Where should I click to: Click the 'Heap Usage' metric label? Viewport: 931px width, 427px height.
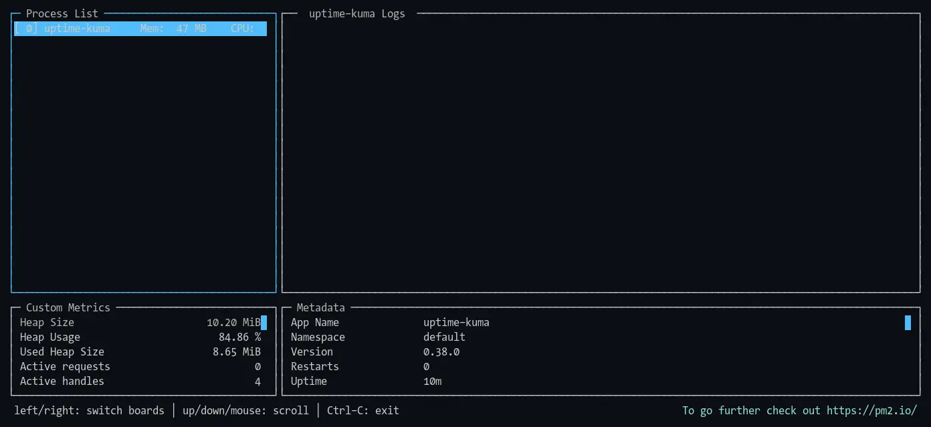50,337
